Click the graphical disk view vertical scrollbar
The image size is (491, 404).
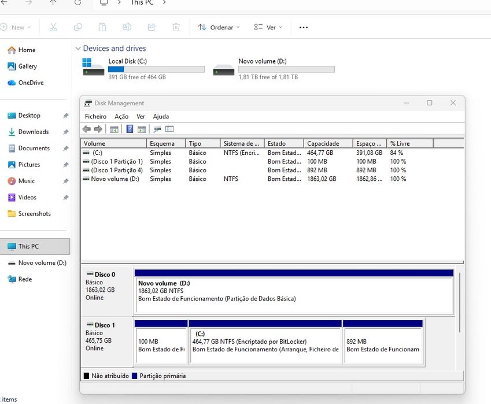tap(459, 302)
